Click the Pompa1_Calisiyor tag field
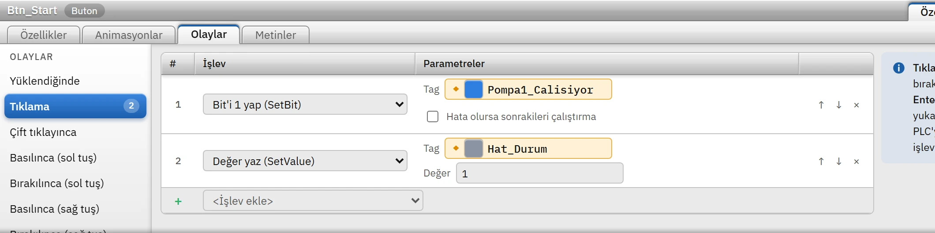935x233 pixels. pos(528,89)
